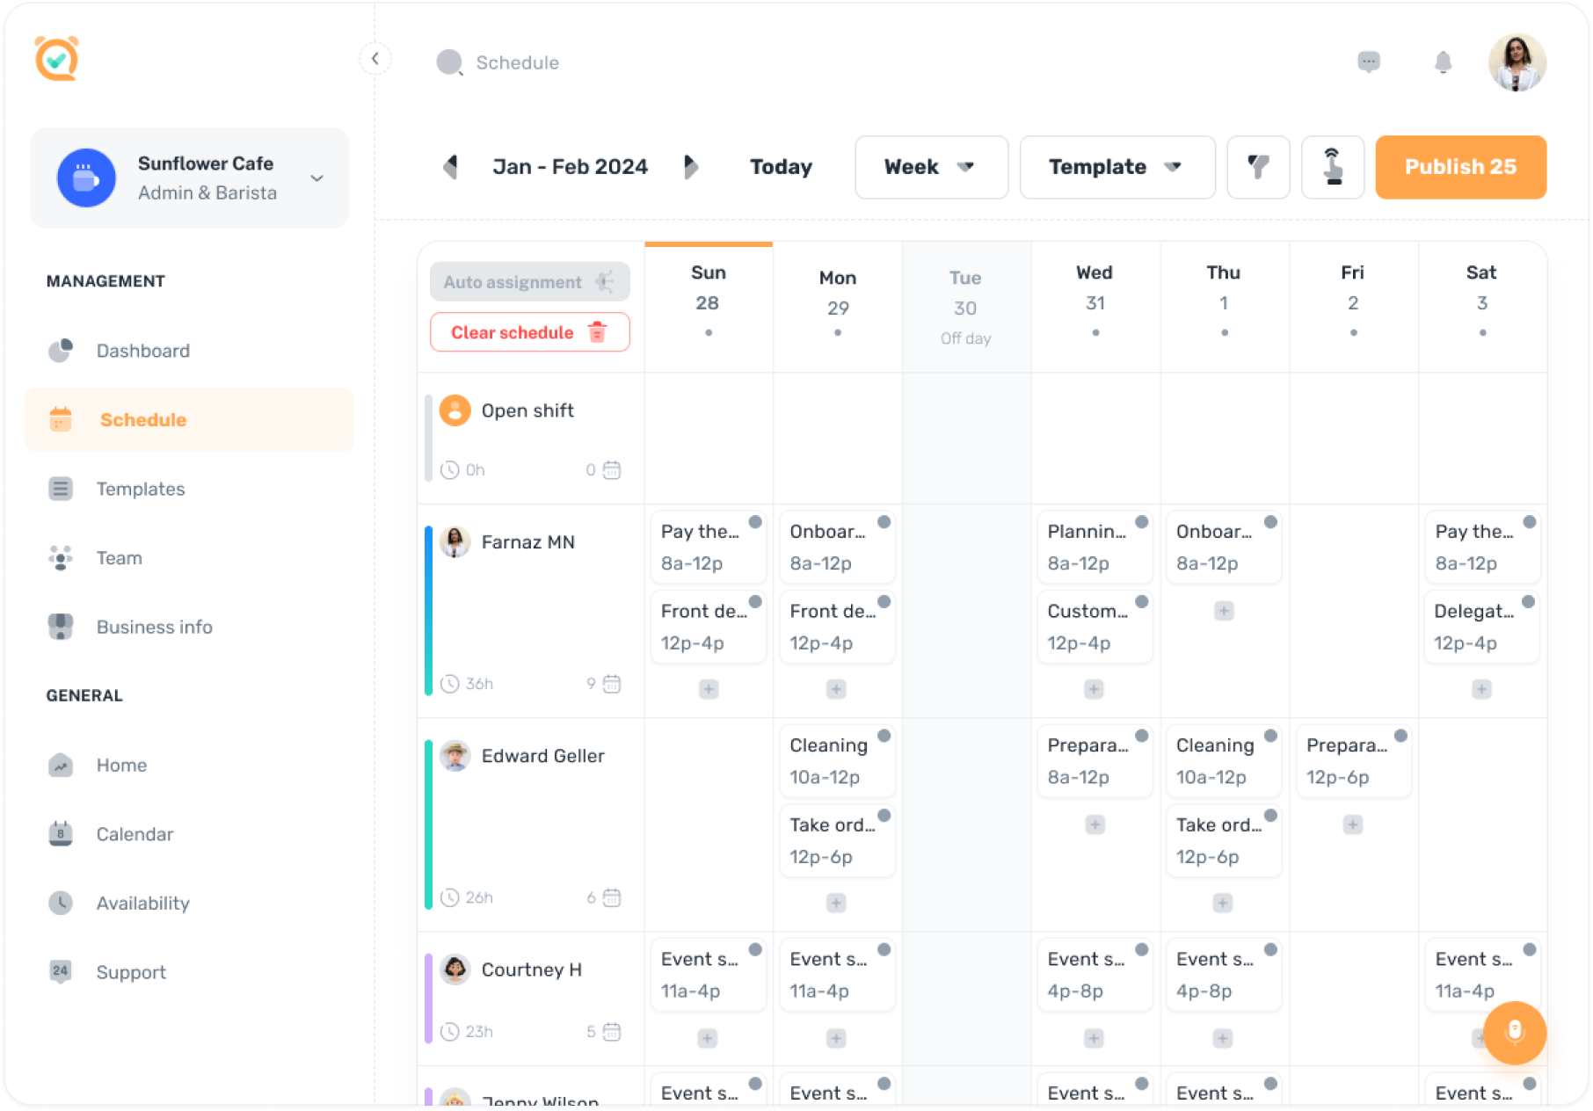Click the tap gesture icon beside the filter

1332,167
